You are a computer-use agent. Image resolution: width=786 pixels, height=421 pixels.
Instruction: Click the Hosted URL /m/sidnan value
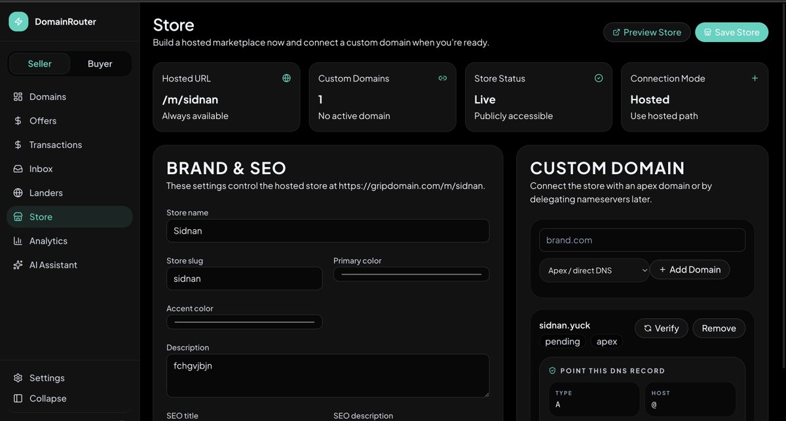point(190,100)
